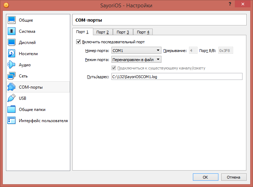Click the Путь/адрес path field

177,77
